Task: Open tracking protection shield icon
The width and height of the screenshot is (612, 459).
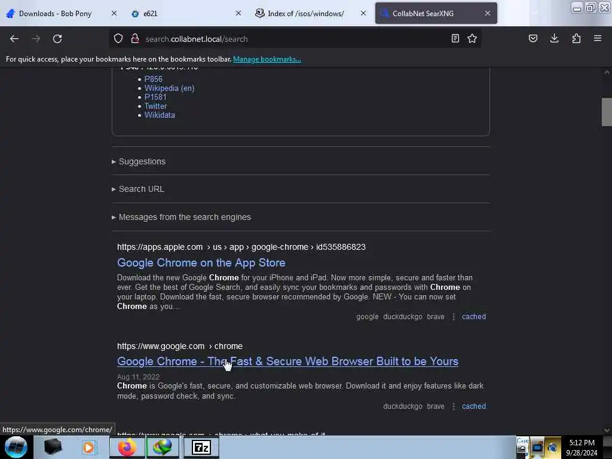Action: pyautogui.click(x=118, y=39)
